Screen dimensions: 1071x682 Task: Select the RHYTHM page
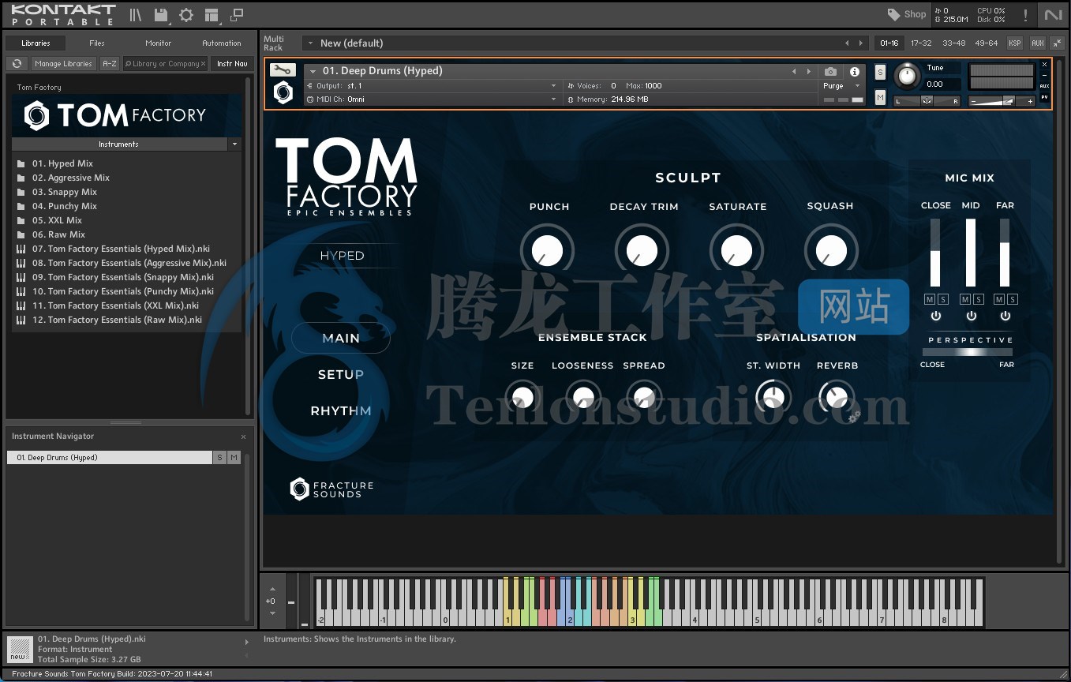(341, 410)
